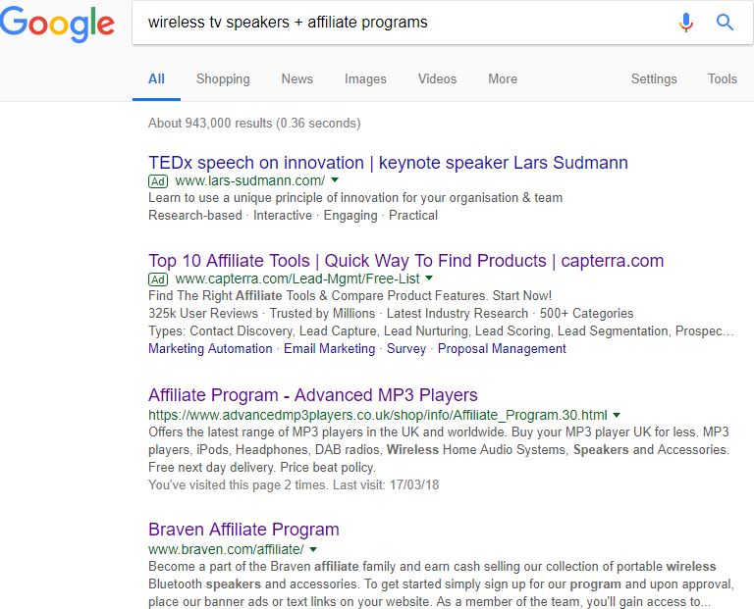This screenshot has height=609, width=754.
Task: Switch to the News tab
Action: tap(296, 79)
